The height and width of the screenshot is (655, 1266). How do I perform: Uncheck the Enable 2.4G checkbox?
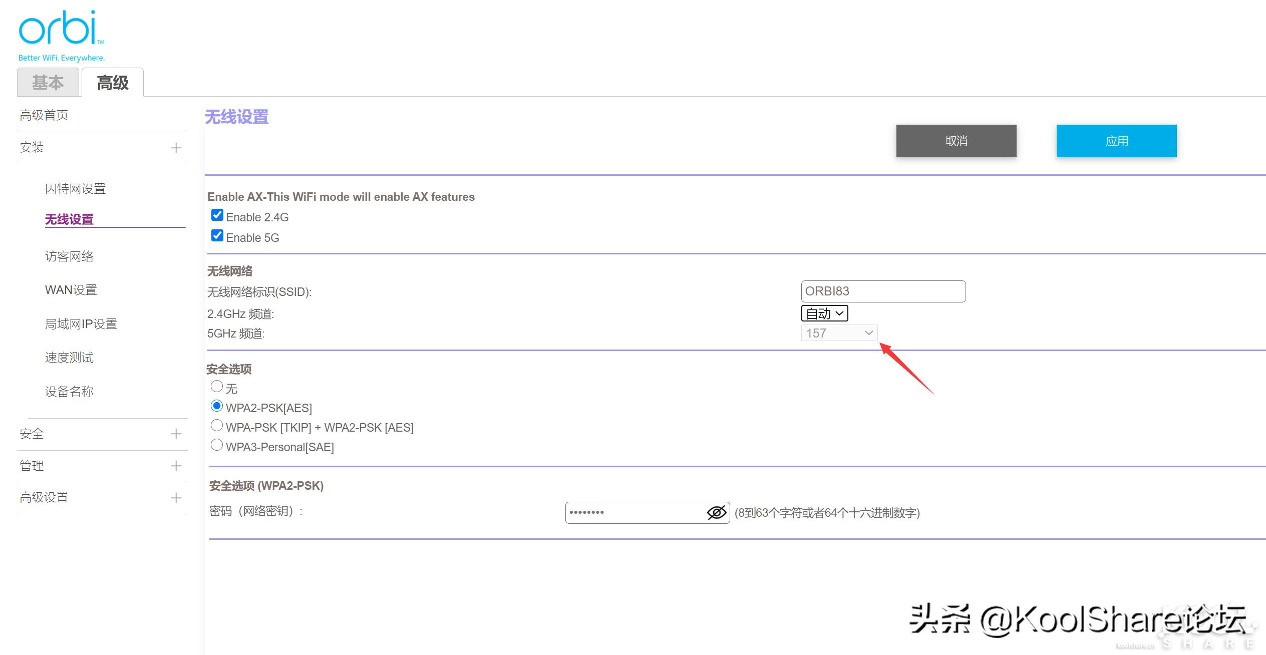coord(217,215)
